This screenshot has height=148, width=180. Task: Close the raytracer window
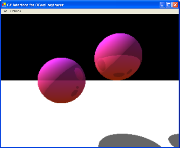pyautogui.click(x=175, y=5)
